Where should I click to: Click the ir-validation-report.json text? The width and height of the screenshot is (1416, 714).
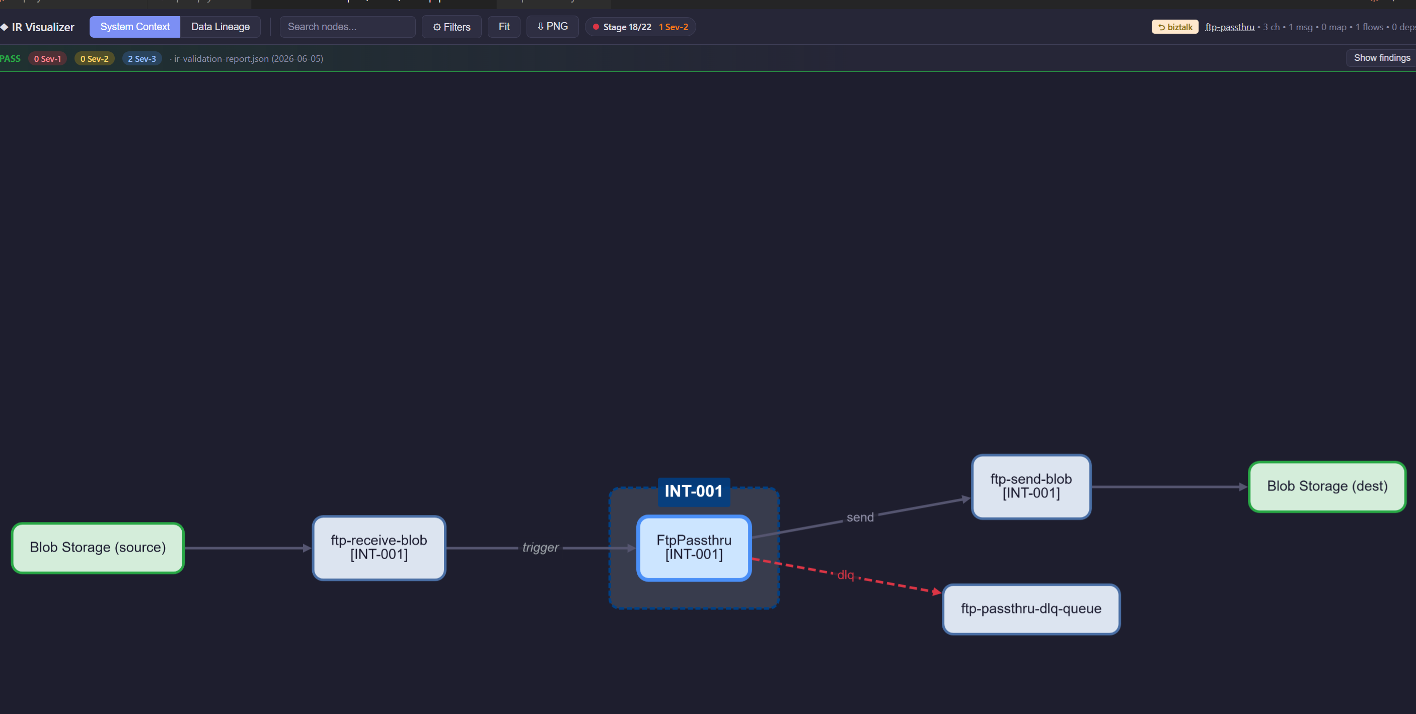[x=249, y=58]
